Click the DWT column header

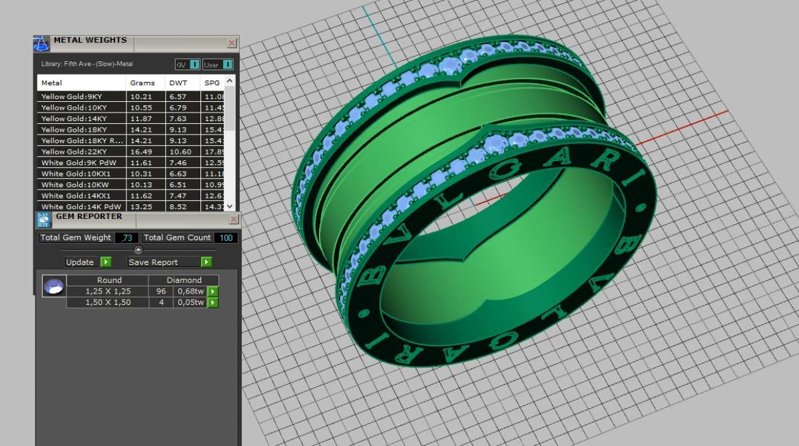178,83
